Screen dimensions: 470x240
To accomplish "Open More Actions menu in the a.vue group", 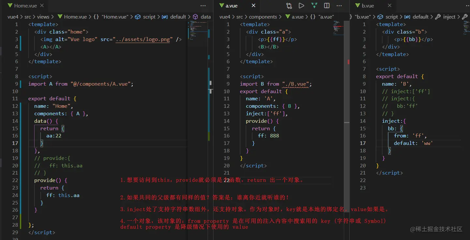I will point(339,6).
